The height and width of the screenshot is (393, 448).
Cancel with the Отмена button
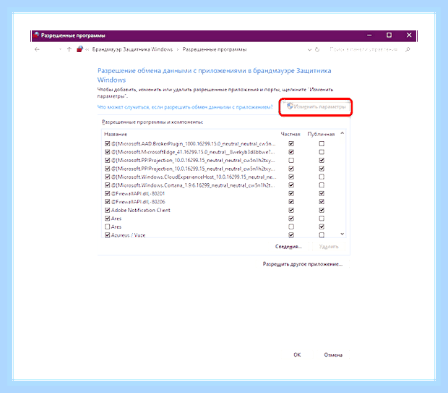coord(333,355)
